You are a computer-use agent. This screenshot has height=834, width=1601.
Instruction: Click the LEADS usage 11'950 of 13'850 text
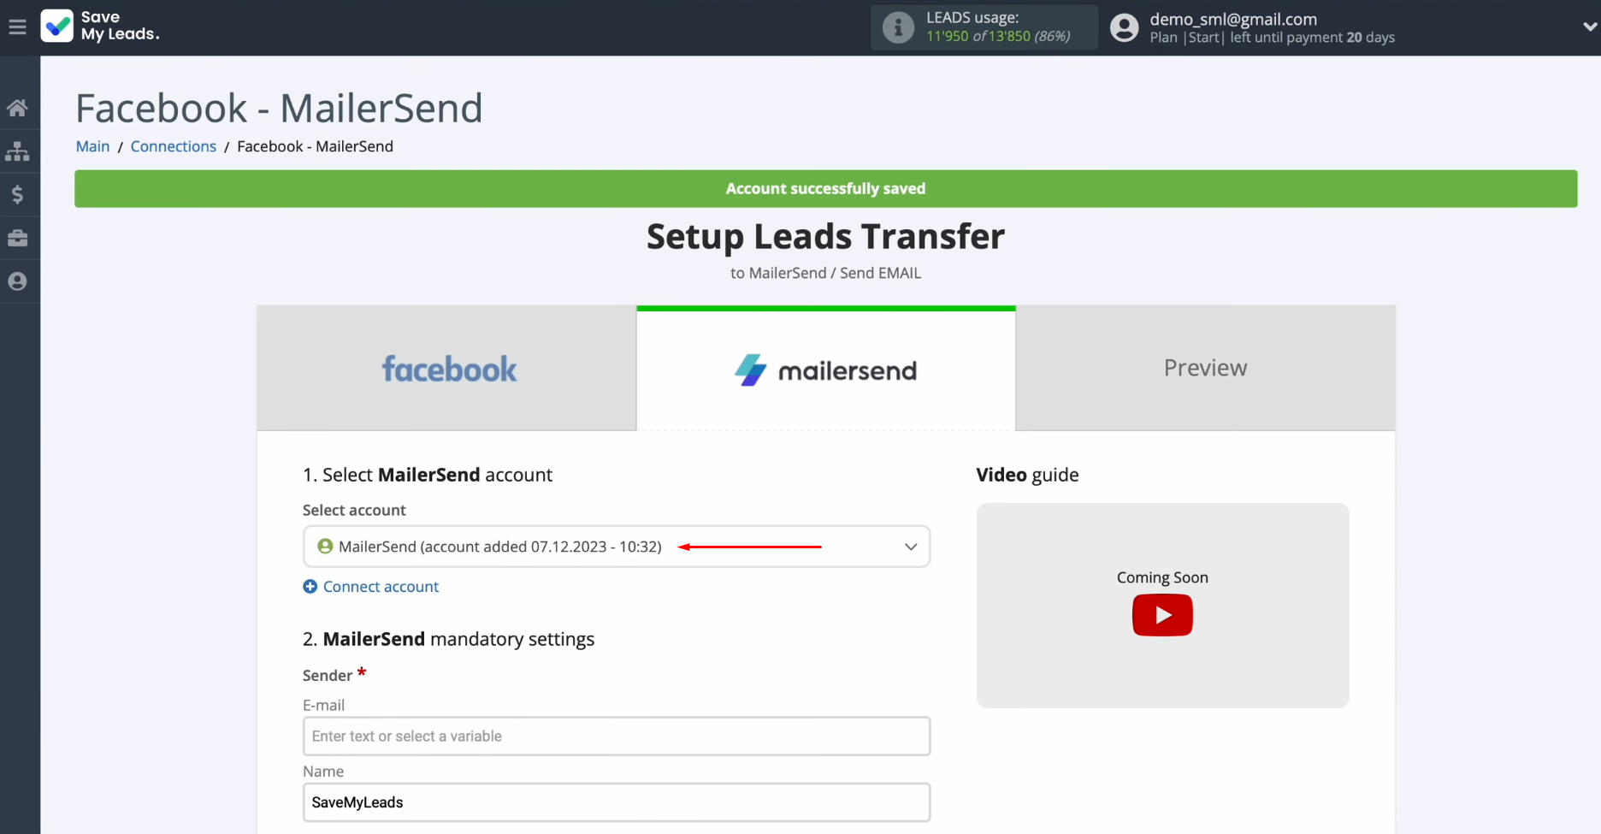click(x=998, y=36)
